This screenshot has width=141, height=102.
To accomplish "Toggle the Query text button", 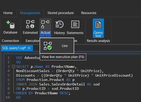I will 98,28.
